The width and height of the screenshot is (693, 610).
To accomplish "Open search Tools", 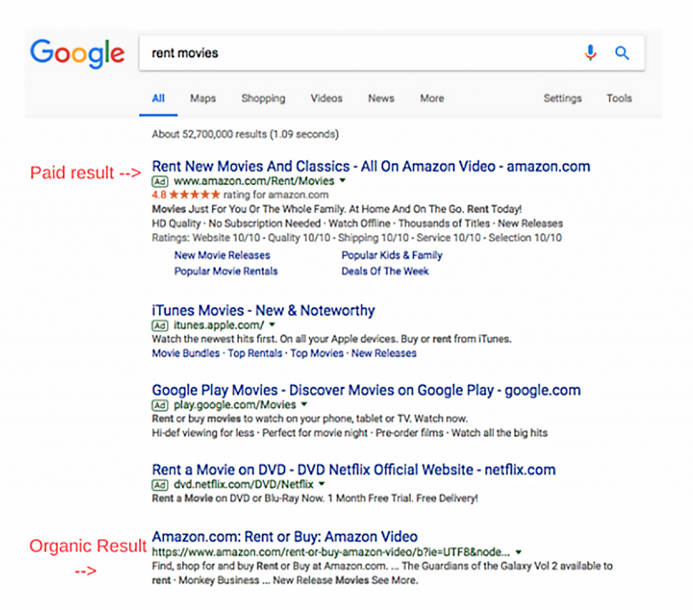I will (619, 98).
